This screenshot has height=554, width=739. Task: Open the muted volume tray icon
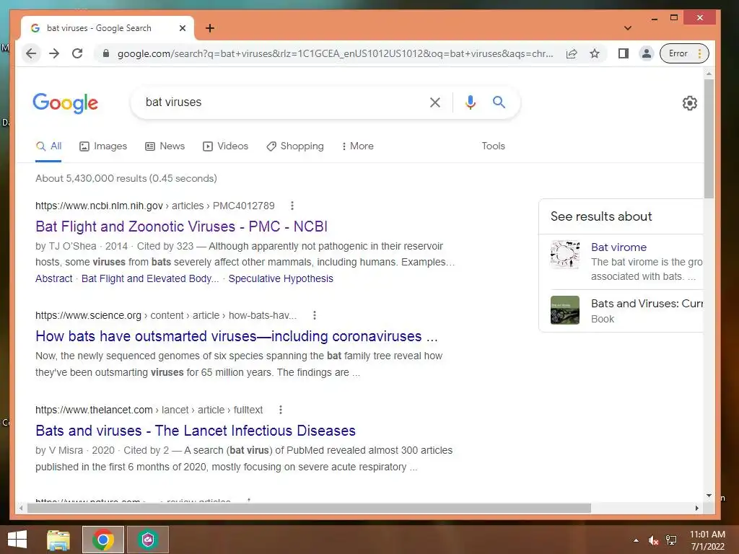(652, 540)
